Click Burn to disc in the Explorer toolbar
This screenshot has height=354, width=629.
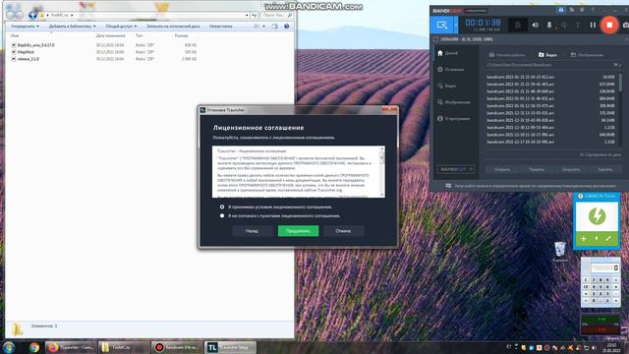173,27
